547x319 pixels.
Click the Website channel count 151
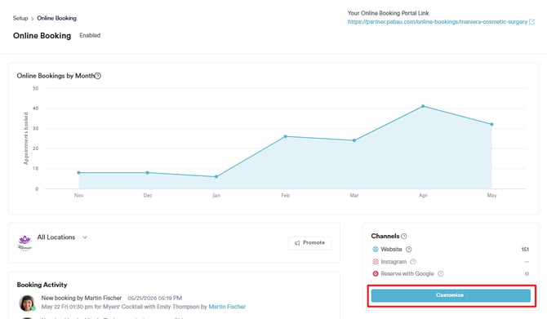(x=525, y=250)
